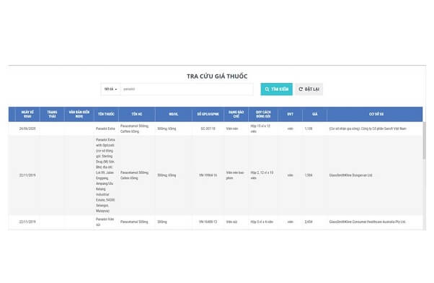This screenshot has width=434, height=283.
Task: Click the Văn bản kiến nghị column header
Action: (79, 114)
